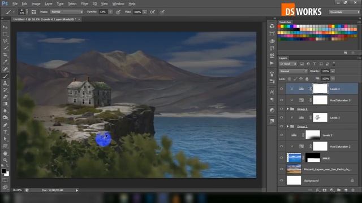Image resolution: width=362 pixels, height=203 pixels.
Task: Enable airbrush-style build-up icon
Action: (x=152, y=12)
